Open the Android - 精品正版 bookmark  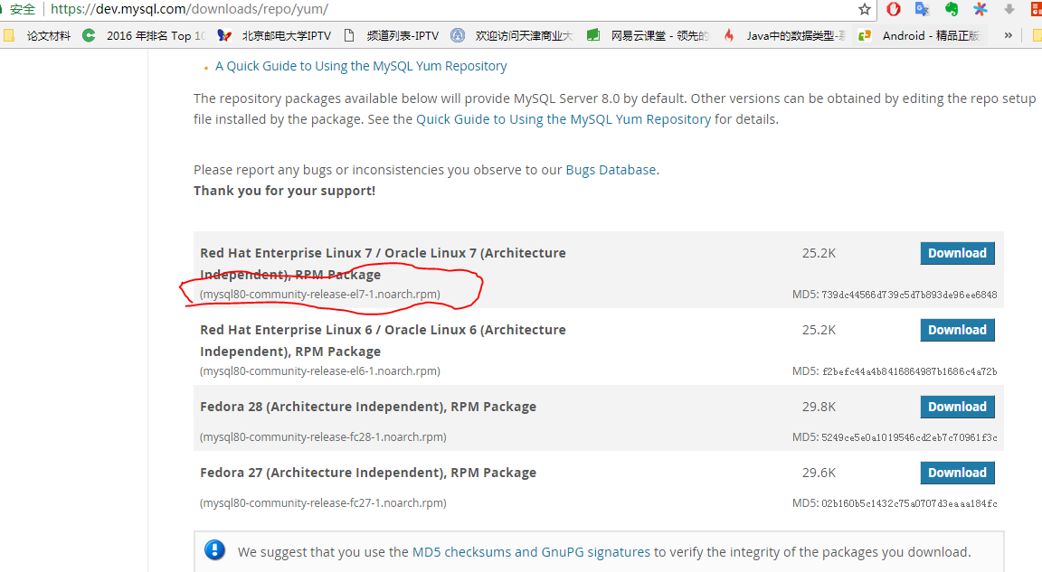[919, 36]
